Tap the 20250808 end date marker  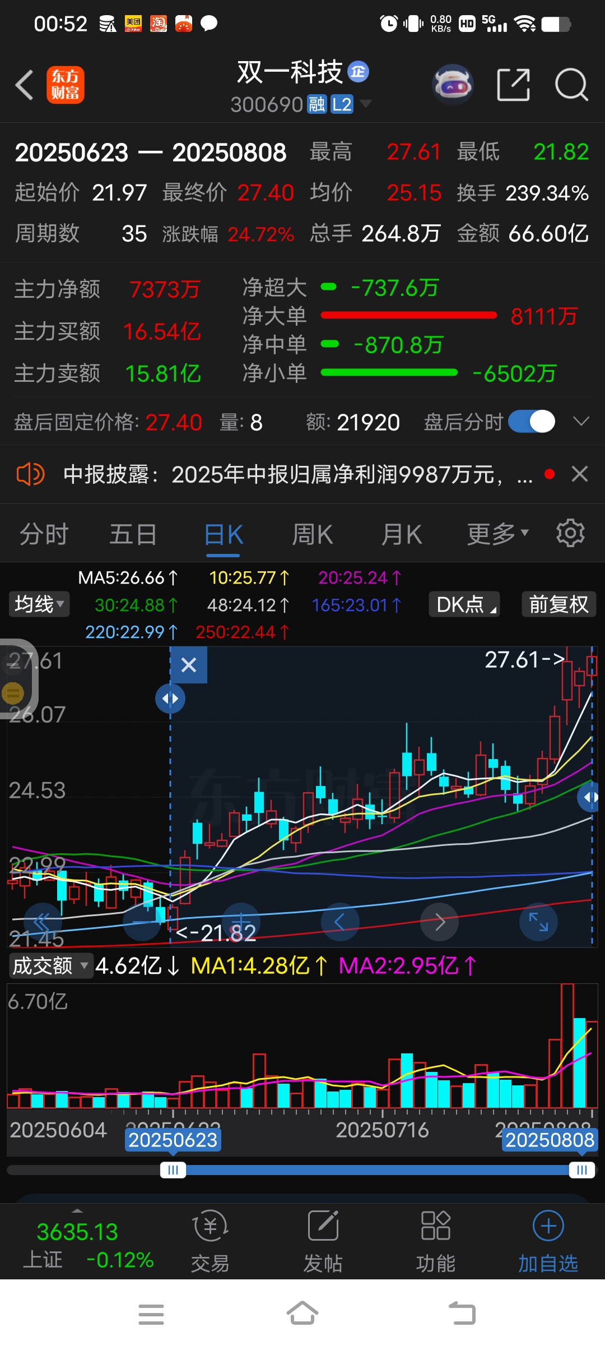click(x=550, y=1140)
